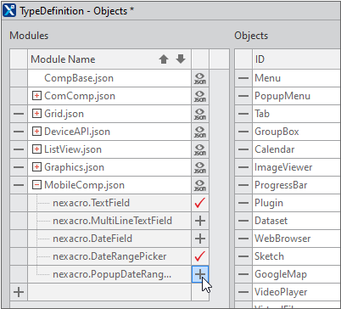The width and height of the screenshot is (341, 309).
Task: Click JSON view icon for MobileComp.json
Action: click(200, 185)
